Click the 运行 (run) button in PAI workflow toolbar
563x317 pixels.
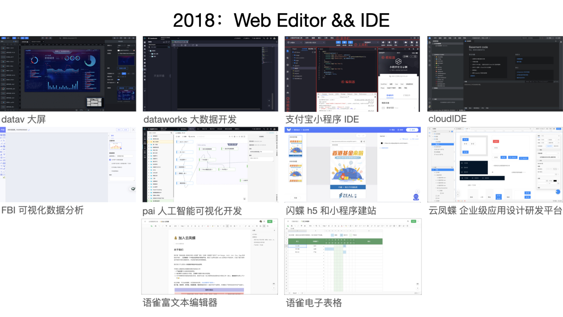click(177, 136)
